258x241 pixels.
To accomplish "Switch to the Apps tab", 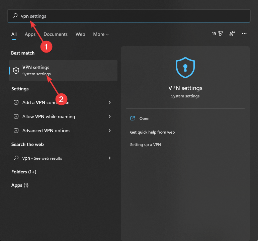I will coord(30,34).
